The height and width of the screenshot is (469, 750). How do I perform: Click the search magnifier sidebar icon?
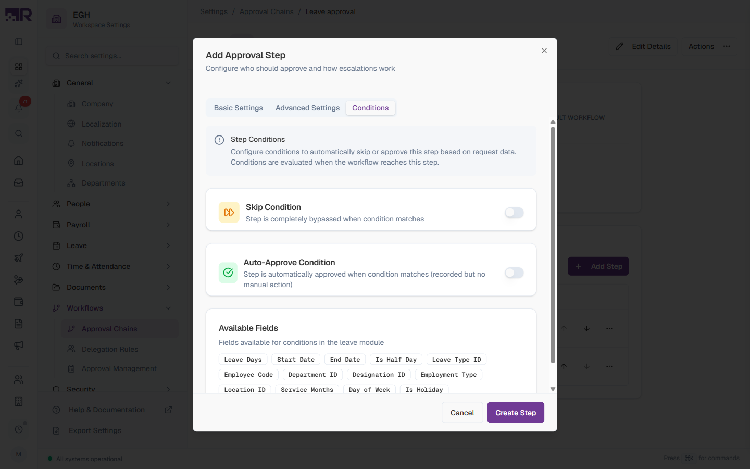pos(19,133)
